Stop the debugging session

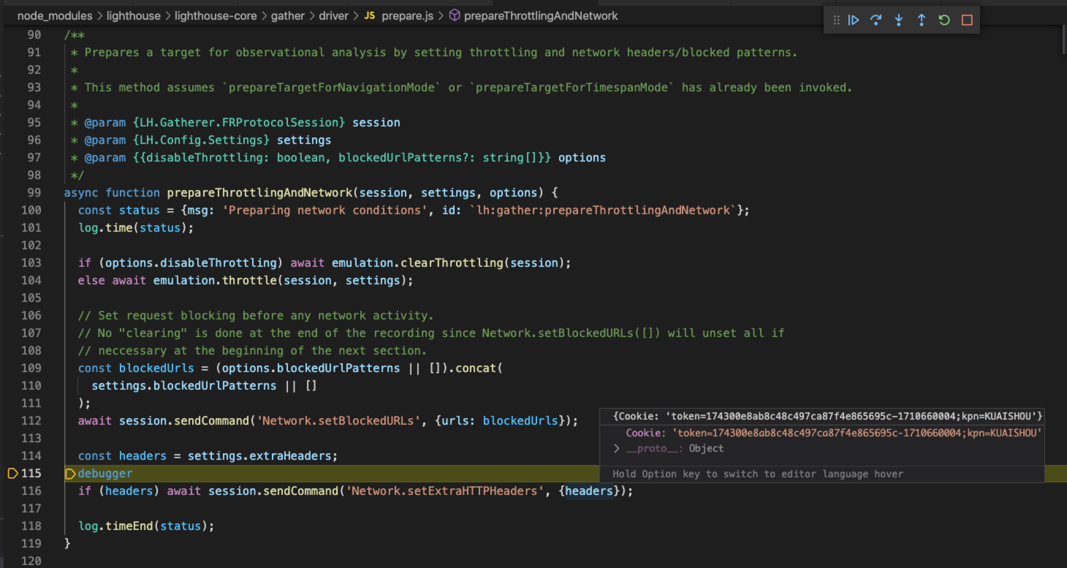tap(967, 20)
